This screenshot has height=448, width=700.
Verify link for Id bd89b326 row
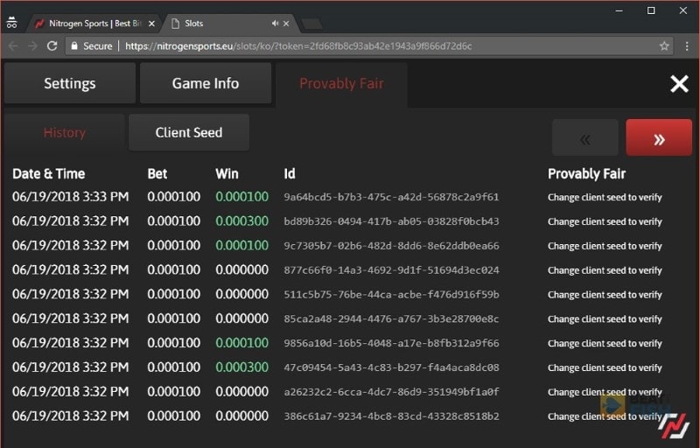(605, 221)
